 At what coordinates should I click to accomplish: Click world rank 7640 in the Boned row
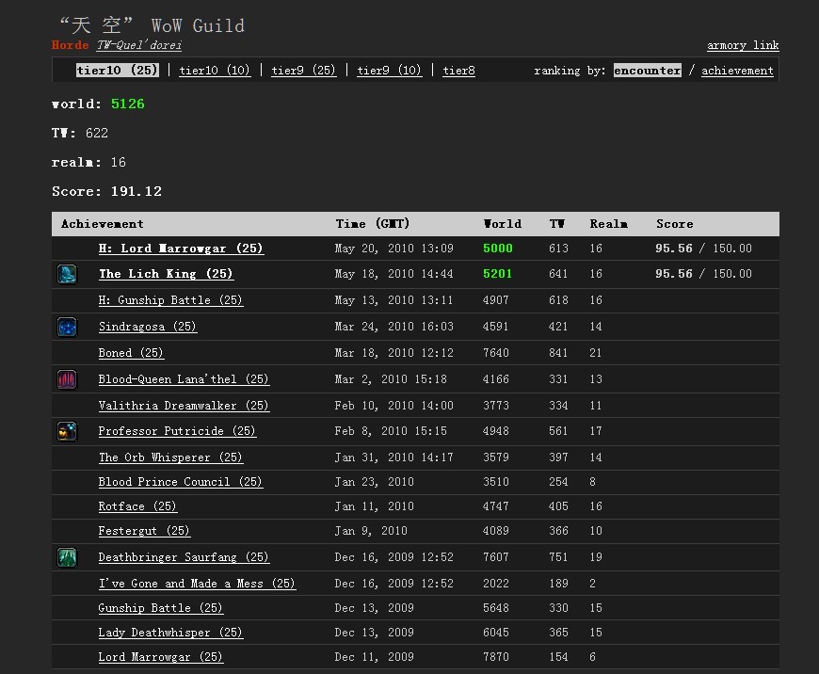coord(496,353)
